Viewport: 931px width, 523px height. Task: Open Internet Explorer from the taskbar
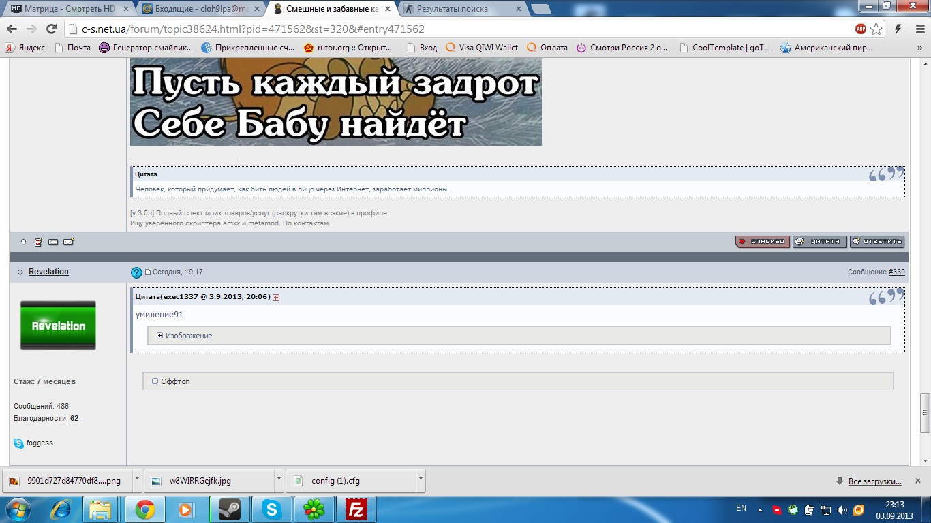(x=61, y=509)
